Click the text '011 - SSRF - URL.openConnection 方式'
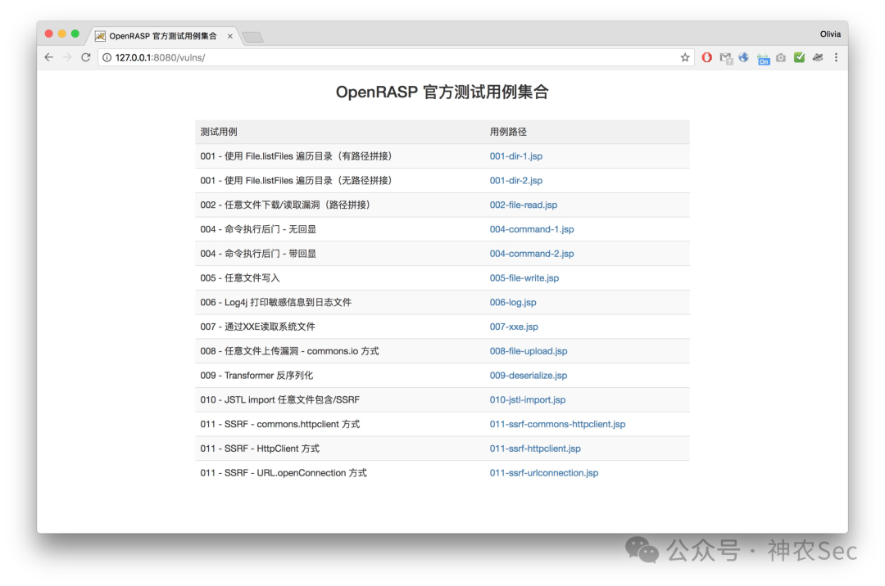The width and height of the screenshot is (885, 586). tap(284, 473)
